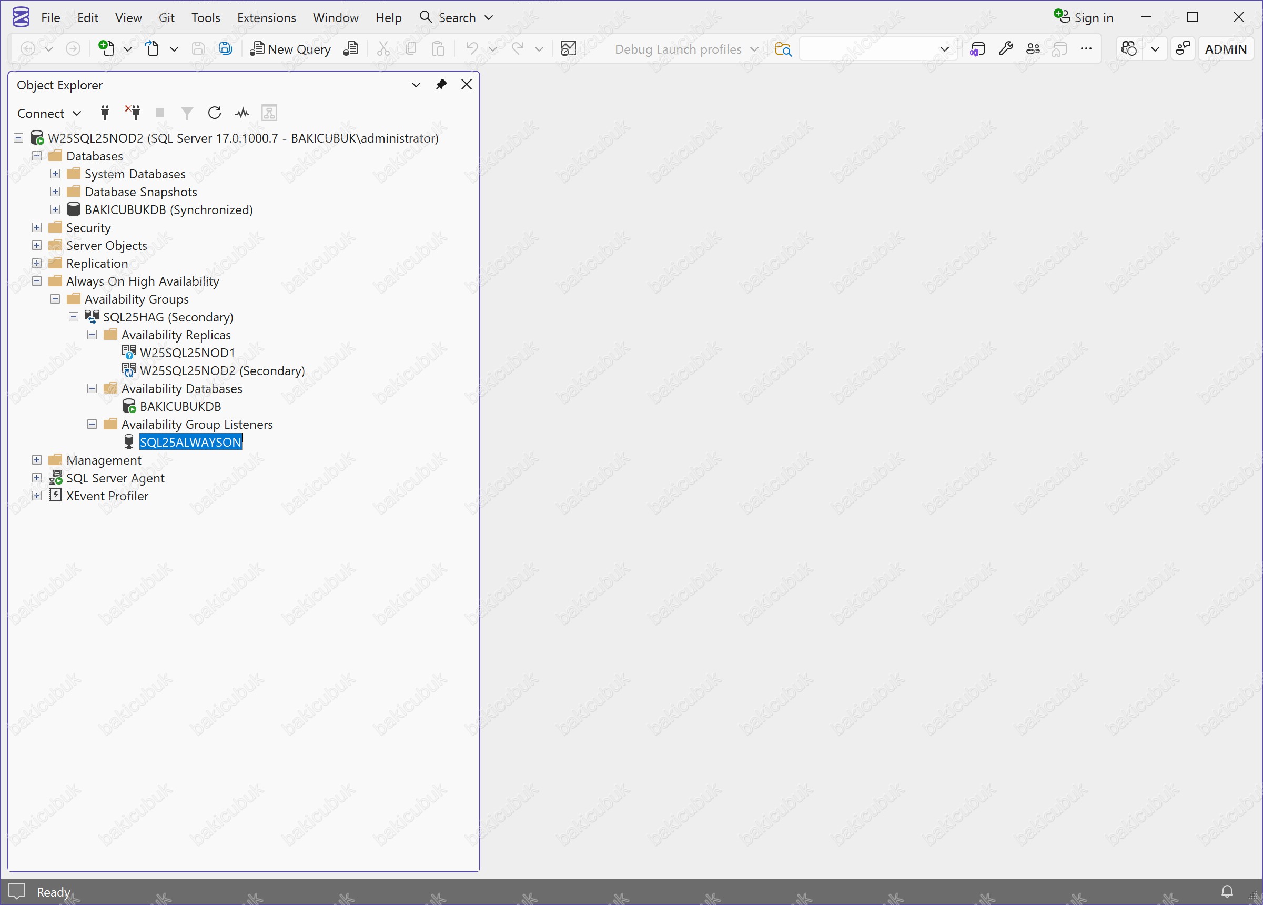Open the Connect dropdown in Object Explorer

[49, 113]
